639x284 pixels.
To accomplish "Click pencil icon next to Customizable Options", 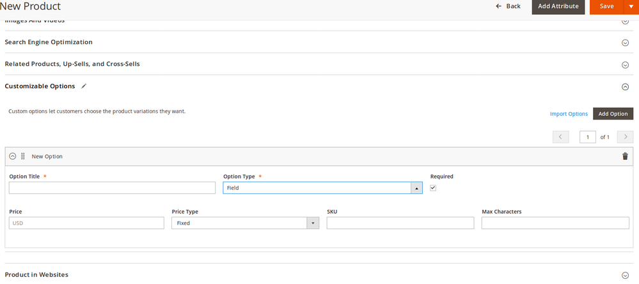I will [84, 86].
